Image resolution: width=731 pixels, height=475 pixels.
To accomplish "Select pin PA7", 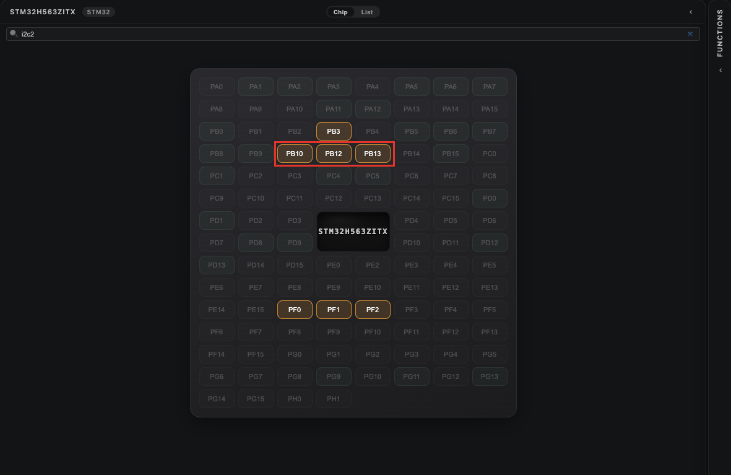I will pyautogui.click(x=490, y=87).
